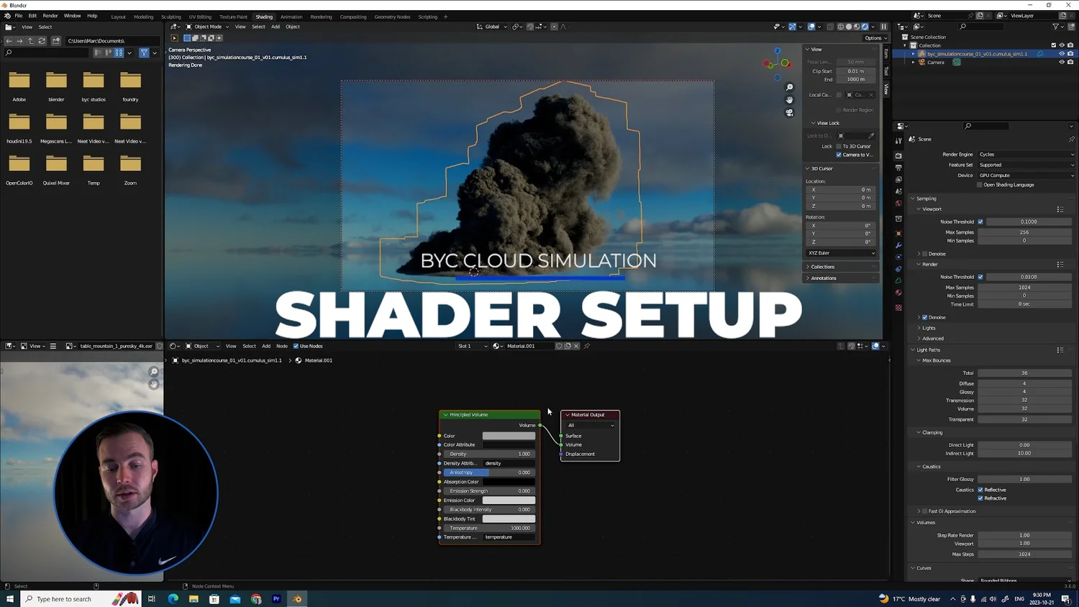Image resolution: width=1079 pixels, height=607 pixels.
Task: Open the Device GPU Compute dropdown
Action: tap(1025, 175)
